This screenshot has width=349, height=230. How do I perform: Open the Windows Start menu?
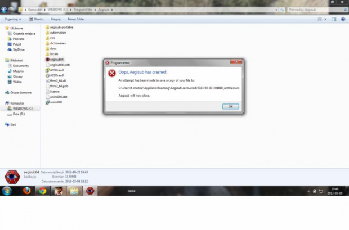point(7,191)
